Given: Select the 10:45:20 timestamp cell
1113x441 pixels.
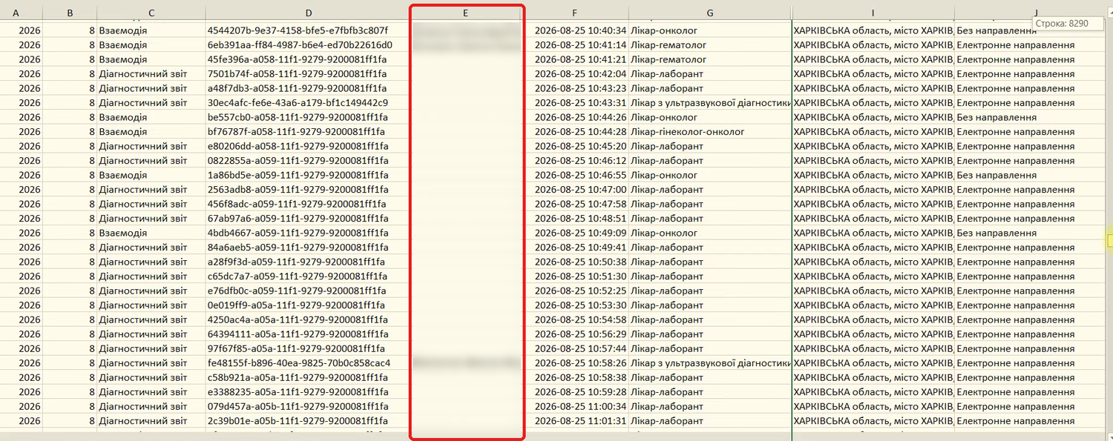Looking at the screenshot, I should tap(580, 146).
